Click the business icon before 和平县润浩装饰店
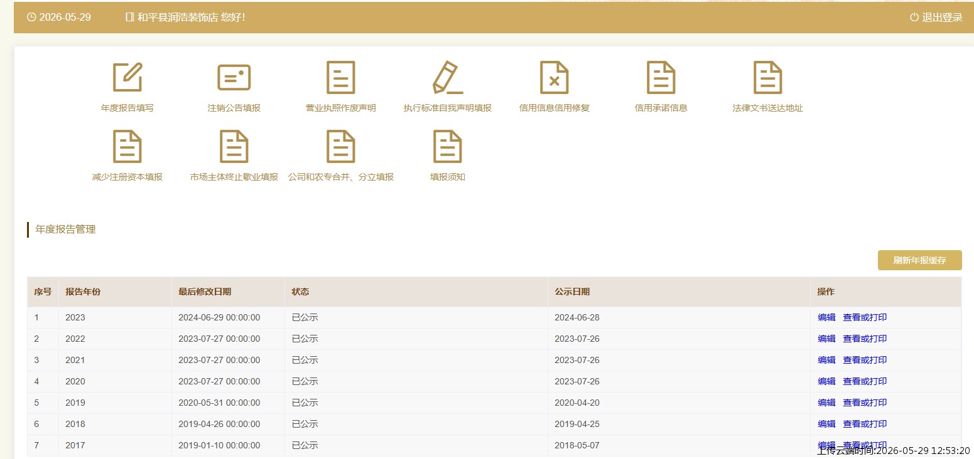Screen dimensions: 974x459 point(129,17)
